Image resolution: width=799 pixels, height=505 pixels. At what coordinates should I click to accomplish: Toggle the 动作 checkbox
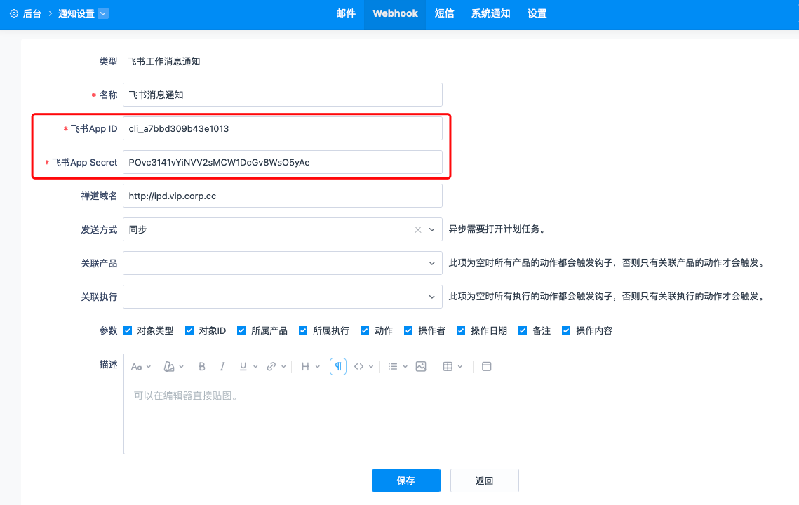point(365,331)
